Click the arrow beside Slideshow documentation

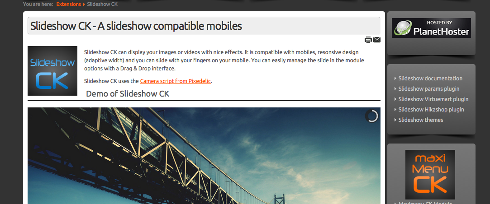click(395, 78)
